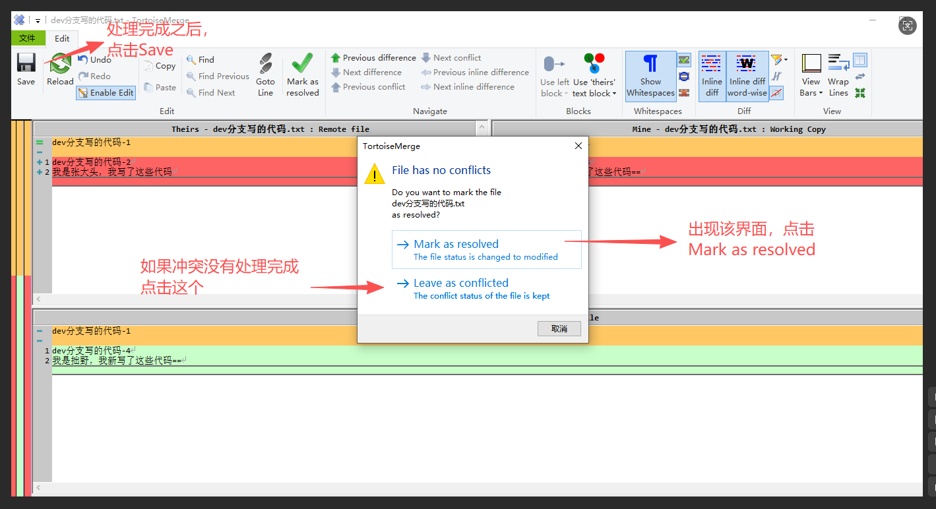936x509 pixels.
Task: Click the Theirs pane scroll up arrow
Action: point(483,127)
